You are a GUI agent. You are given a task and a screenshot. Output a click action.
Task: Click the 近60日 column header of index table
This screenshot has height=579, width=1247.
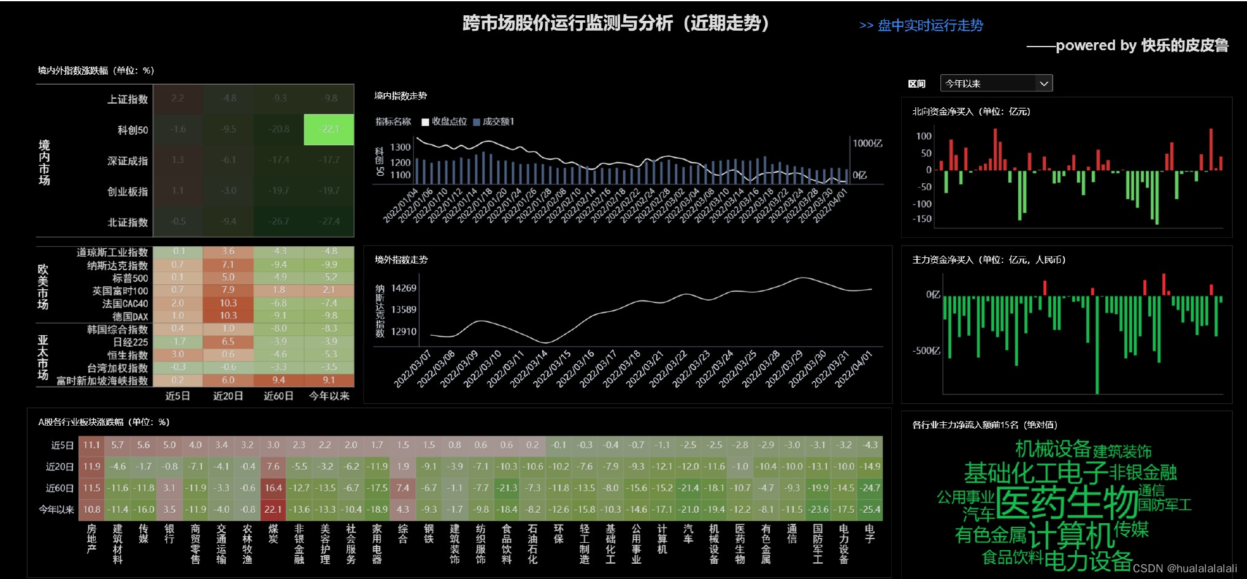tap(278, 396)
